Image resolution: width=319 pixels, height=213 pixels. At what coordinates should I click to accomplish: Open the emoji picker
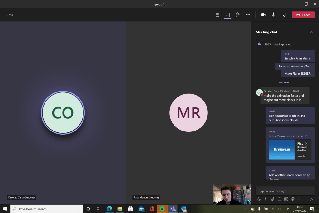[x=279, y=199]
